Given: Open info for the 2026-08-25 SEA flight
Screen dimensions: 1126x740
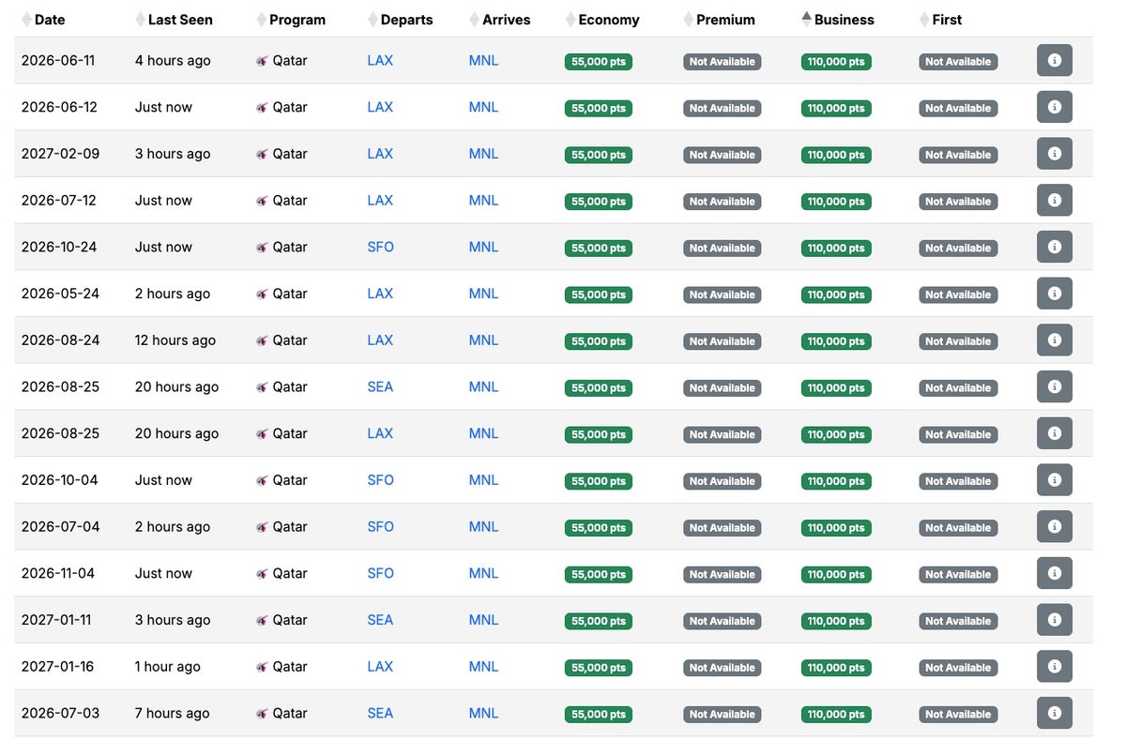Looking at the screenshot, I should [1054, 386].
